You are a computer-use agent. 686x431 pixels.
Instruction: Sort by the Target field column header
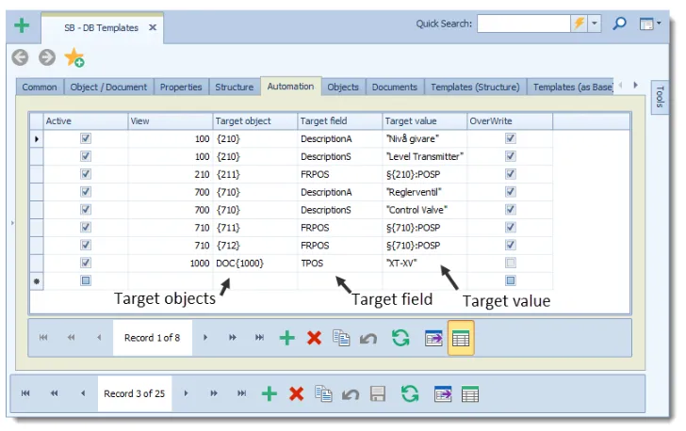click(340, 121)
